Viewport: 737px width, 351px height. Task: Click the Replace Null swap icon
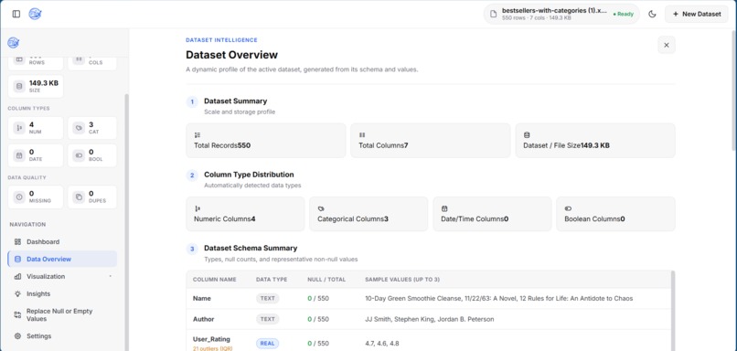coord(18,314)
